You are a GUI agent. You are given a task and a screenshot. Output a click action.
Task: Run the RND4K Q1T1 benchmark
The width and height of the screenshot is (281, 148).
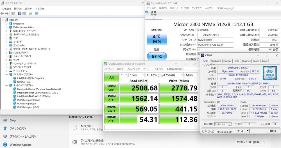coord(112,119)
